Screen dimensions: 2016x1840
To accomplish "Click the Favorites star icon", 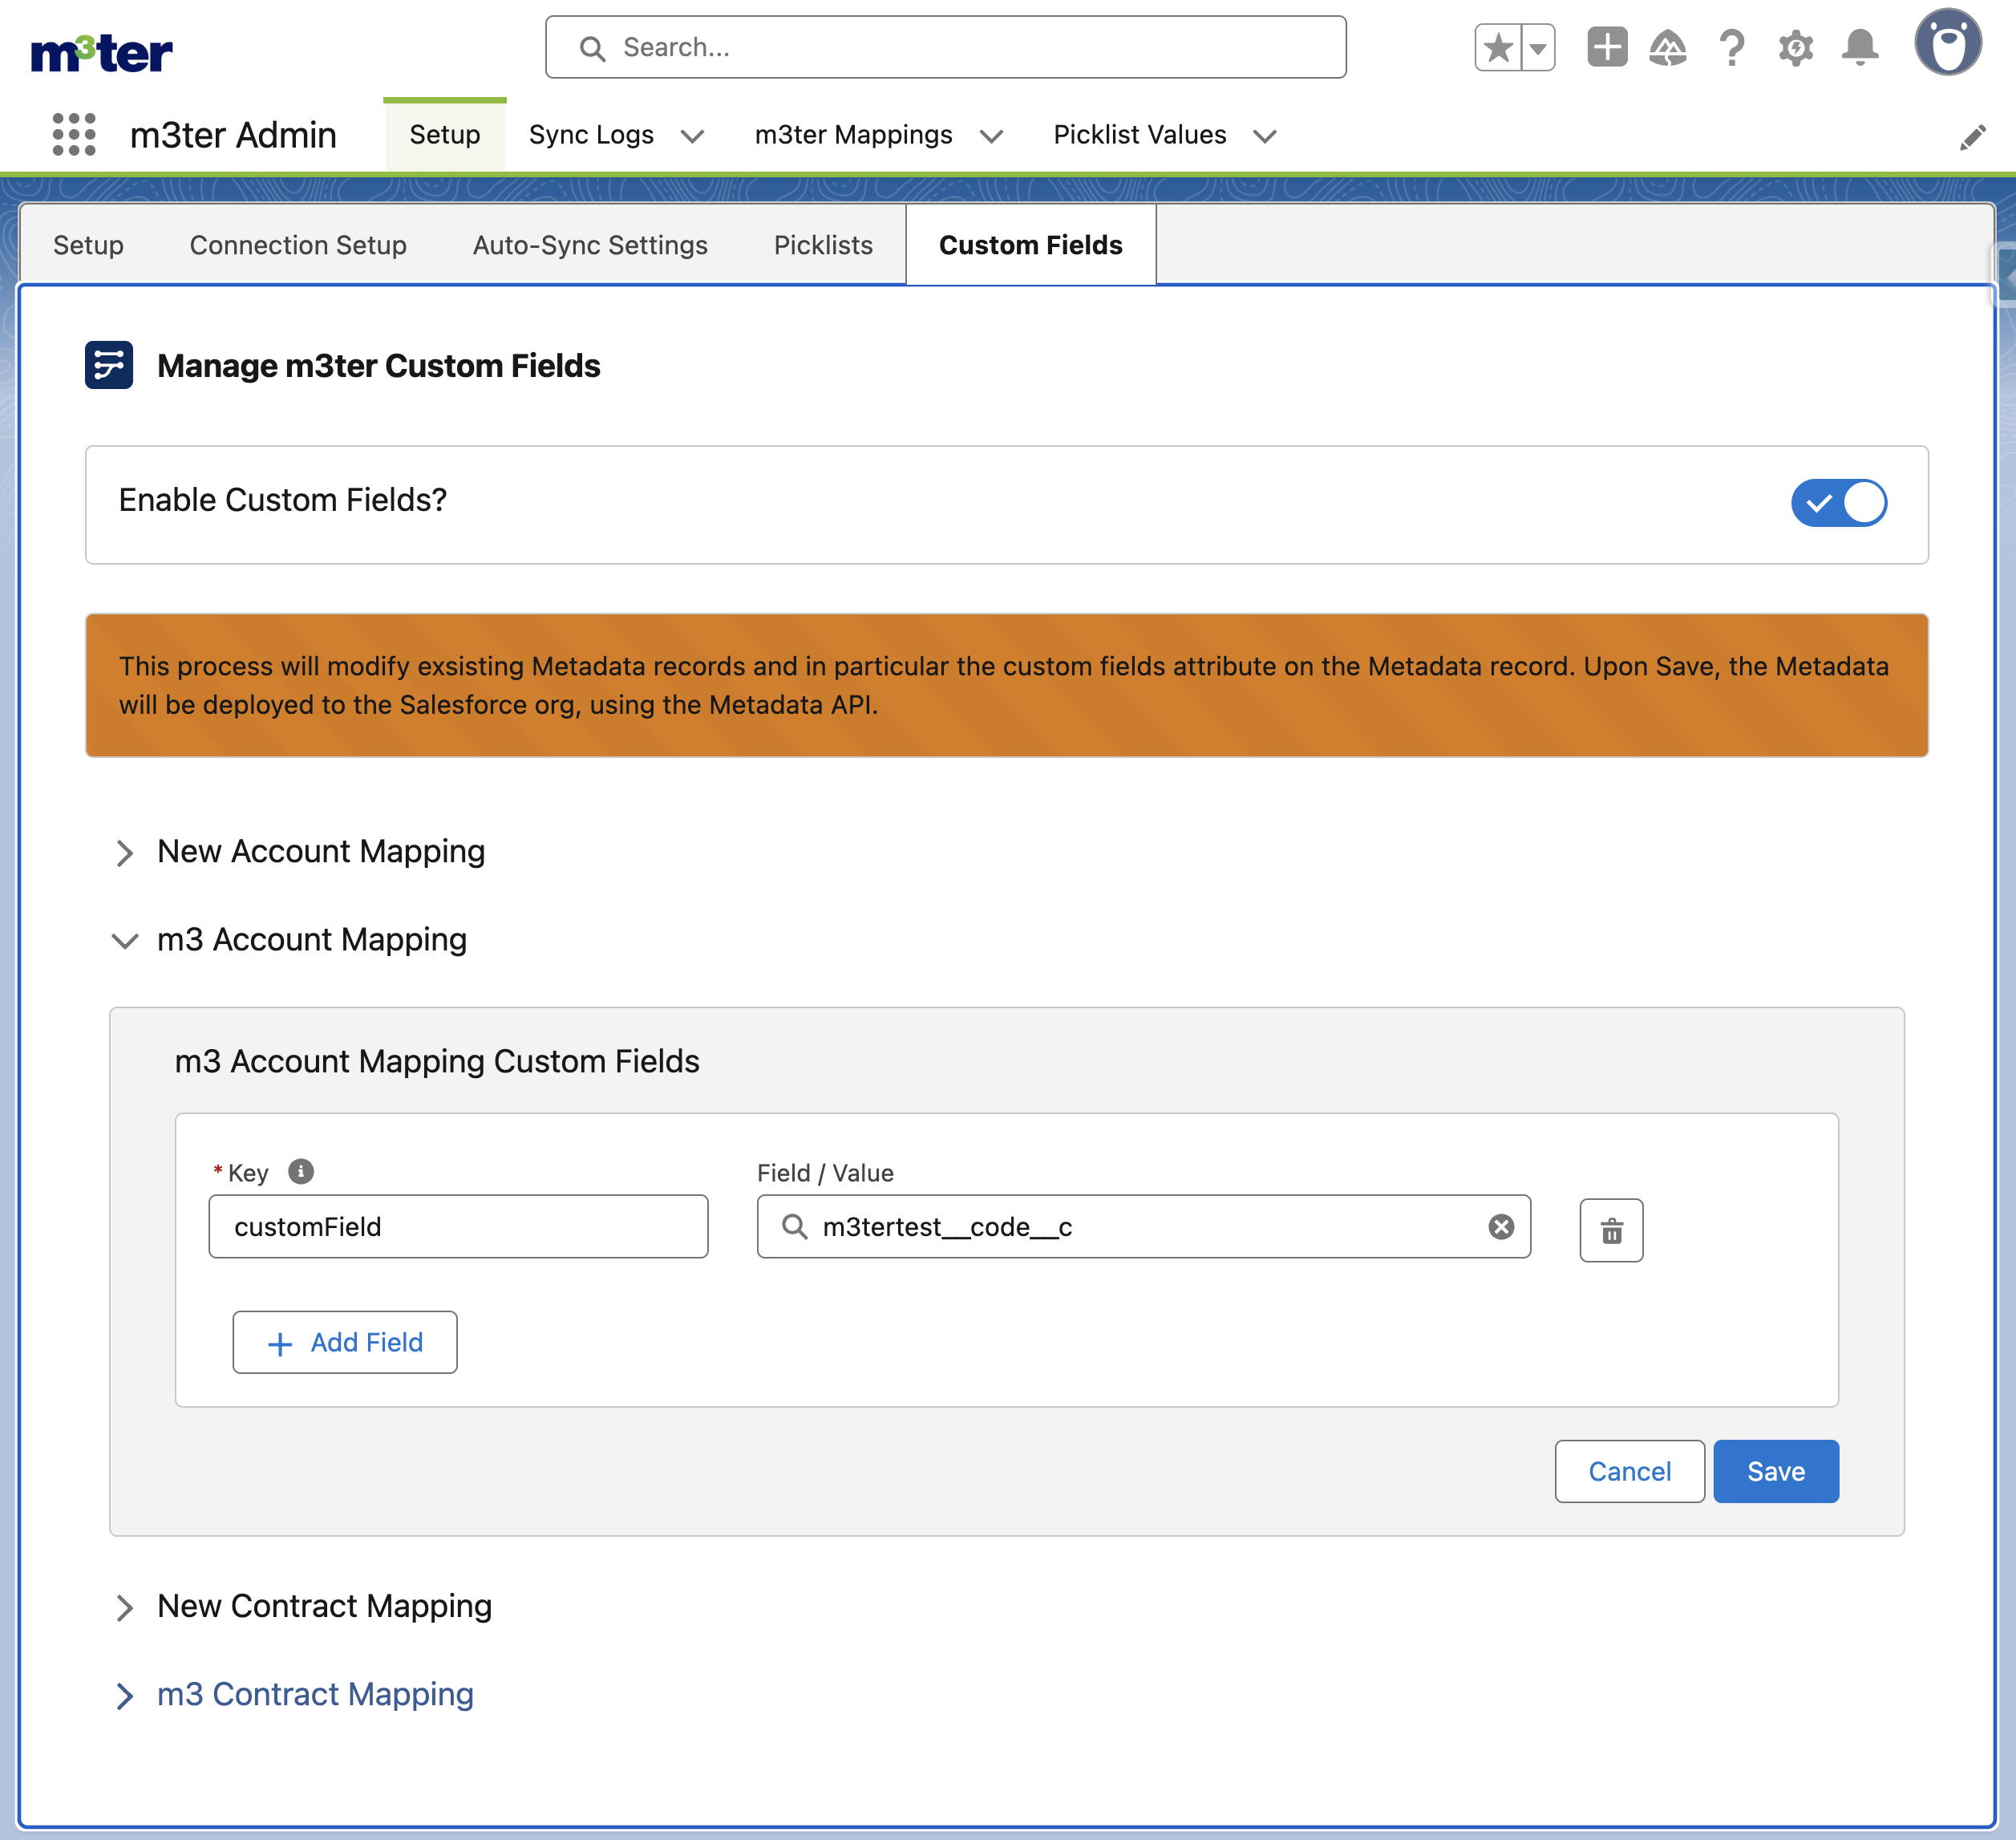I will point(1497,47).
